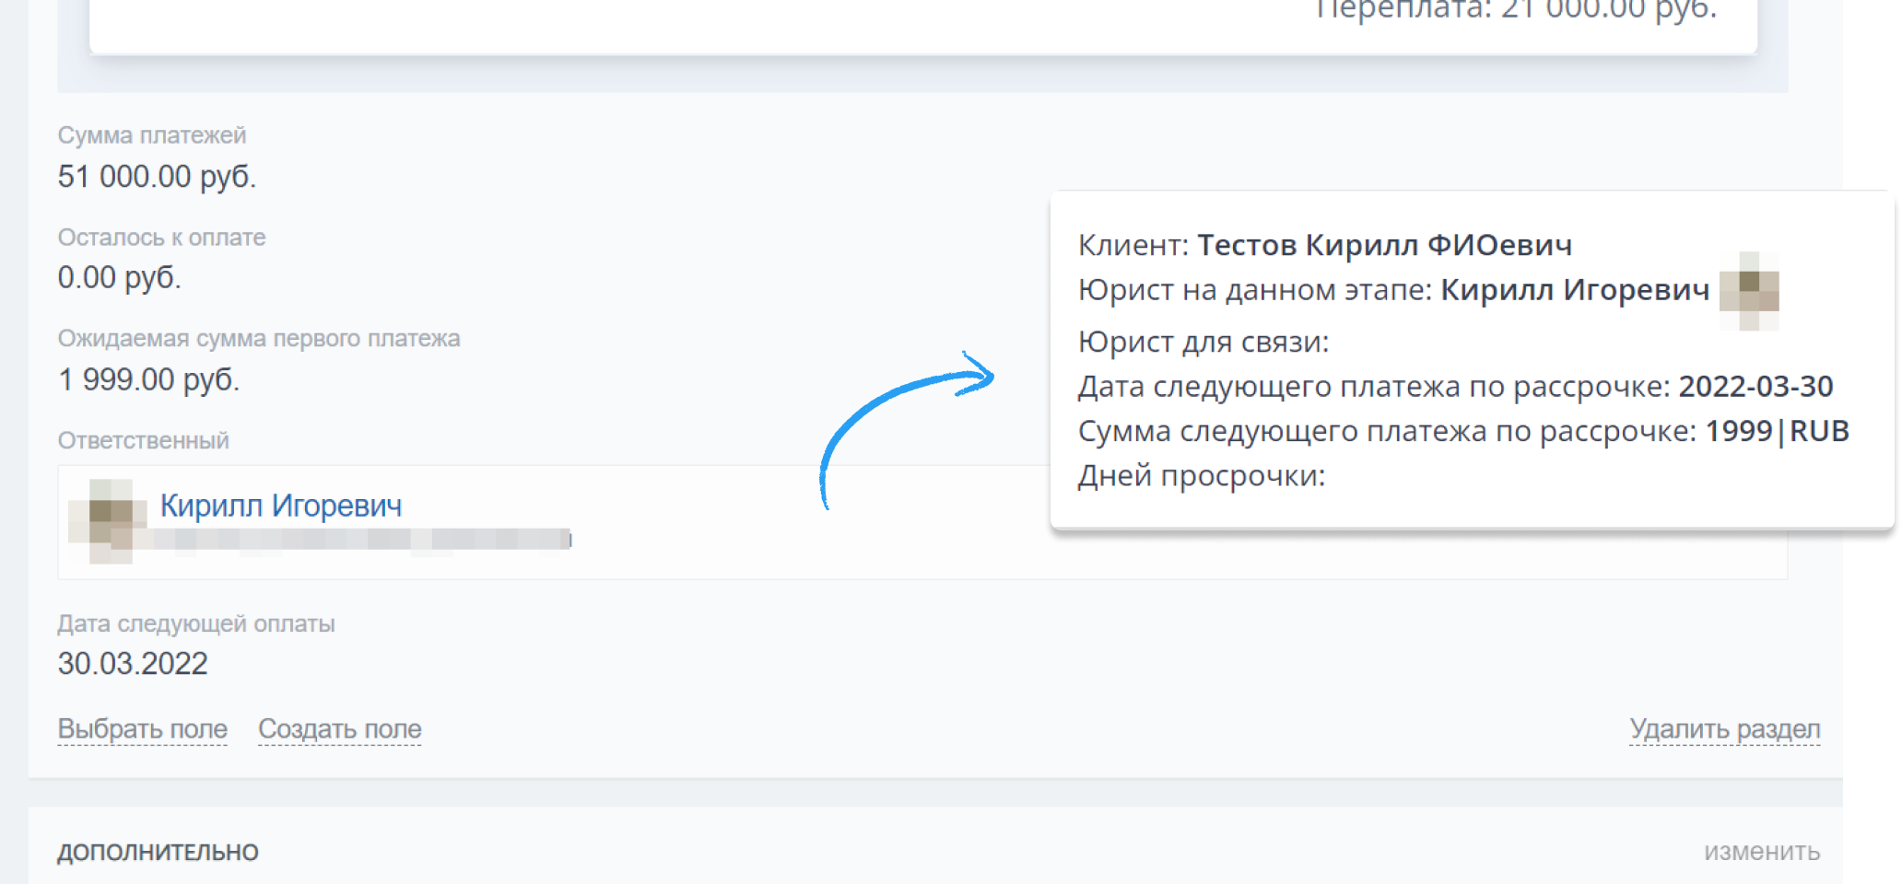Image resolution: width=1902 pixels, height=884 pixels.
Task: Click "изменить" in the Дополнительно section
Action: pyautogui.click(x=1761, y=852)
